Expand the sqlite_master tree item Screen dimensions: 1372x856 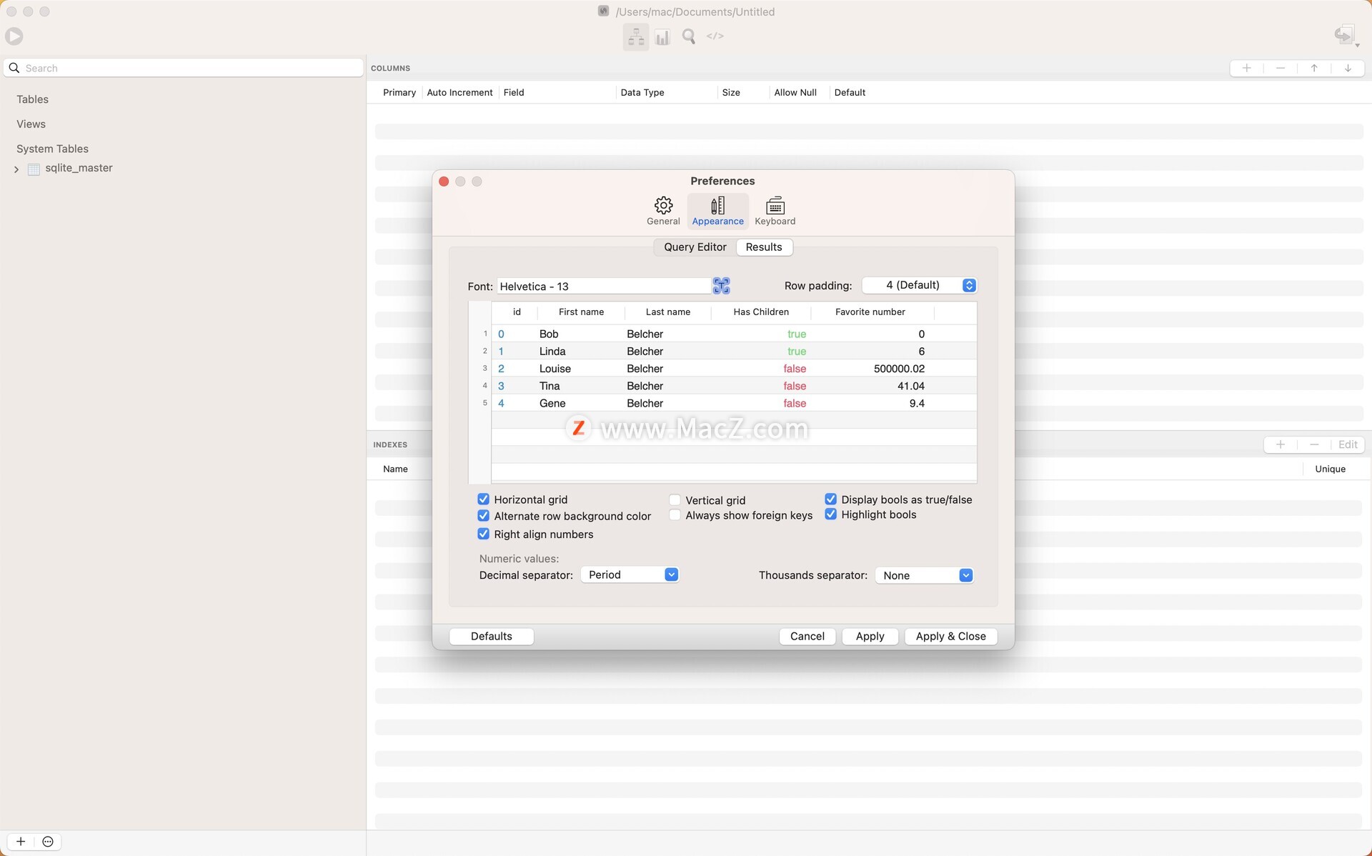pos(16,169)
